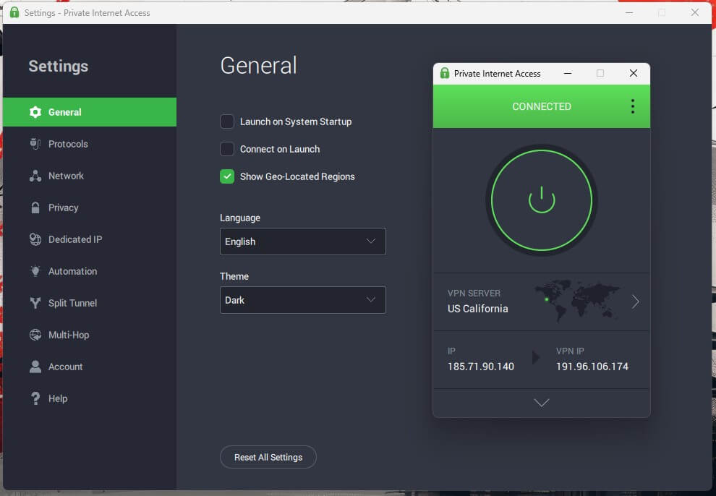Uncheck Show Geo-Located Regions
Screen dimensions: 716x496
(x=227, y=176)
